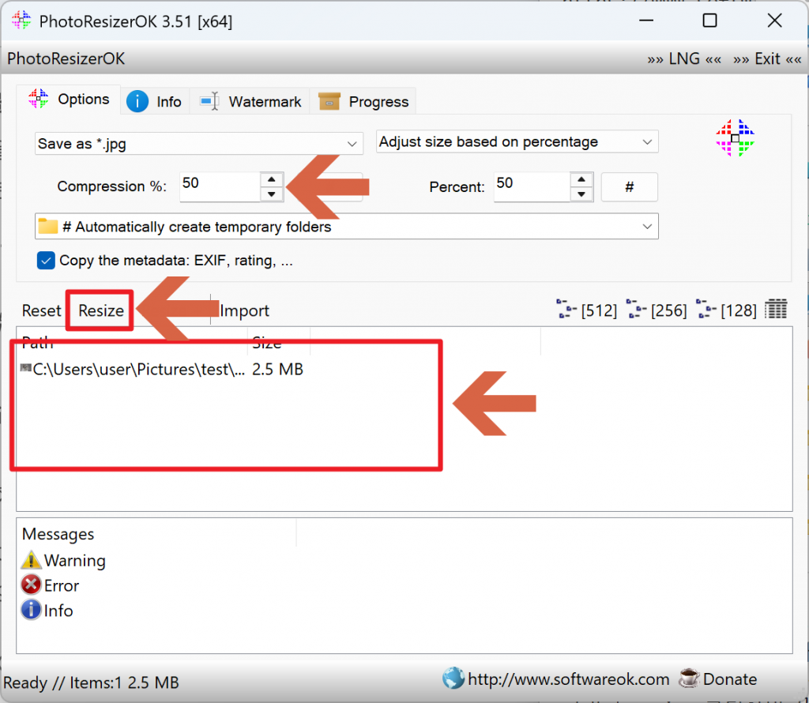
Task: Click the Ready // Items:1 2.5 MB status text
Action: point(92,683)
